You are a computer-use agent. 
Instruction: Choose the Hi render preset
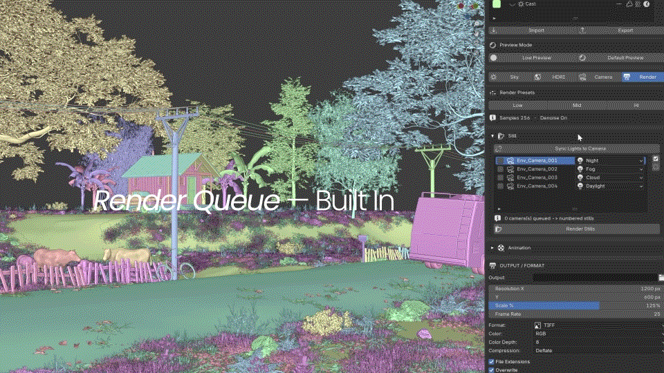coord(636,105)
